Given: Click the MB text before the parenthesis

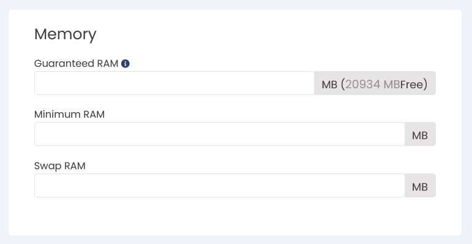Looking at the screenshot, I should point(329,85).
